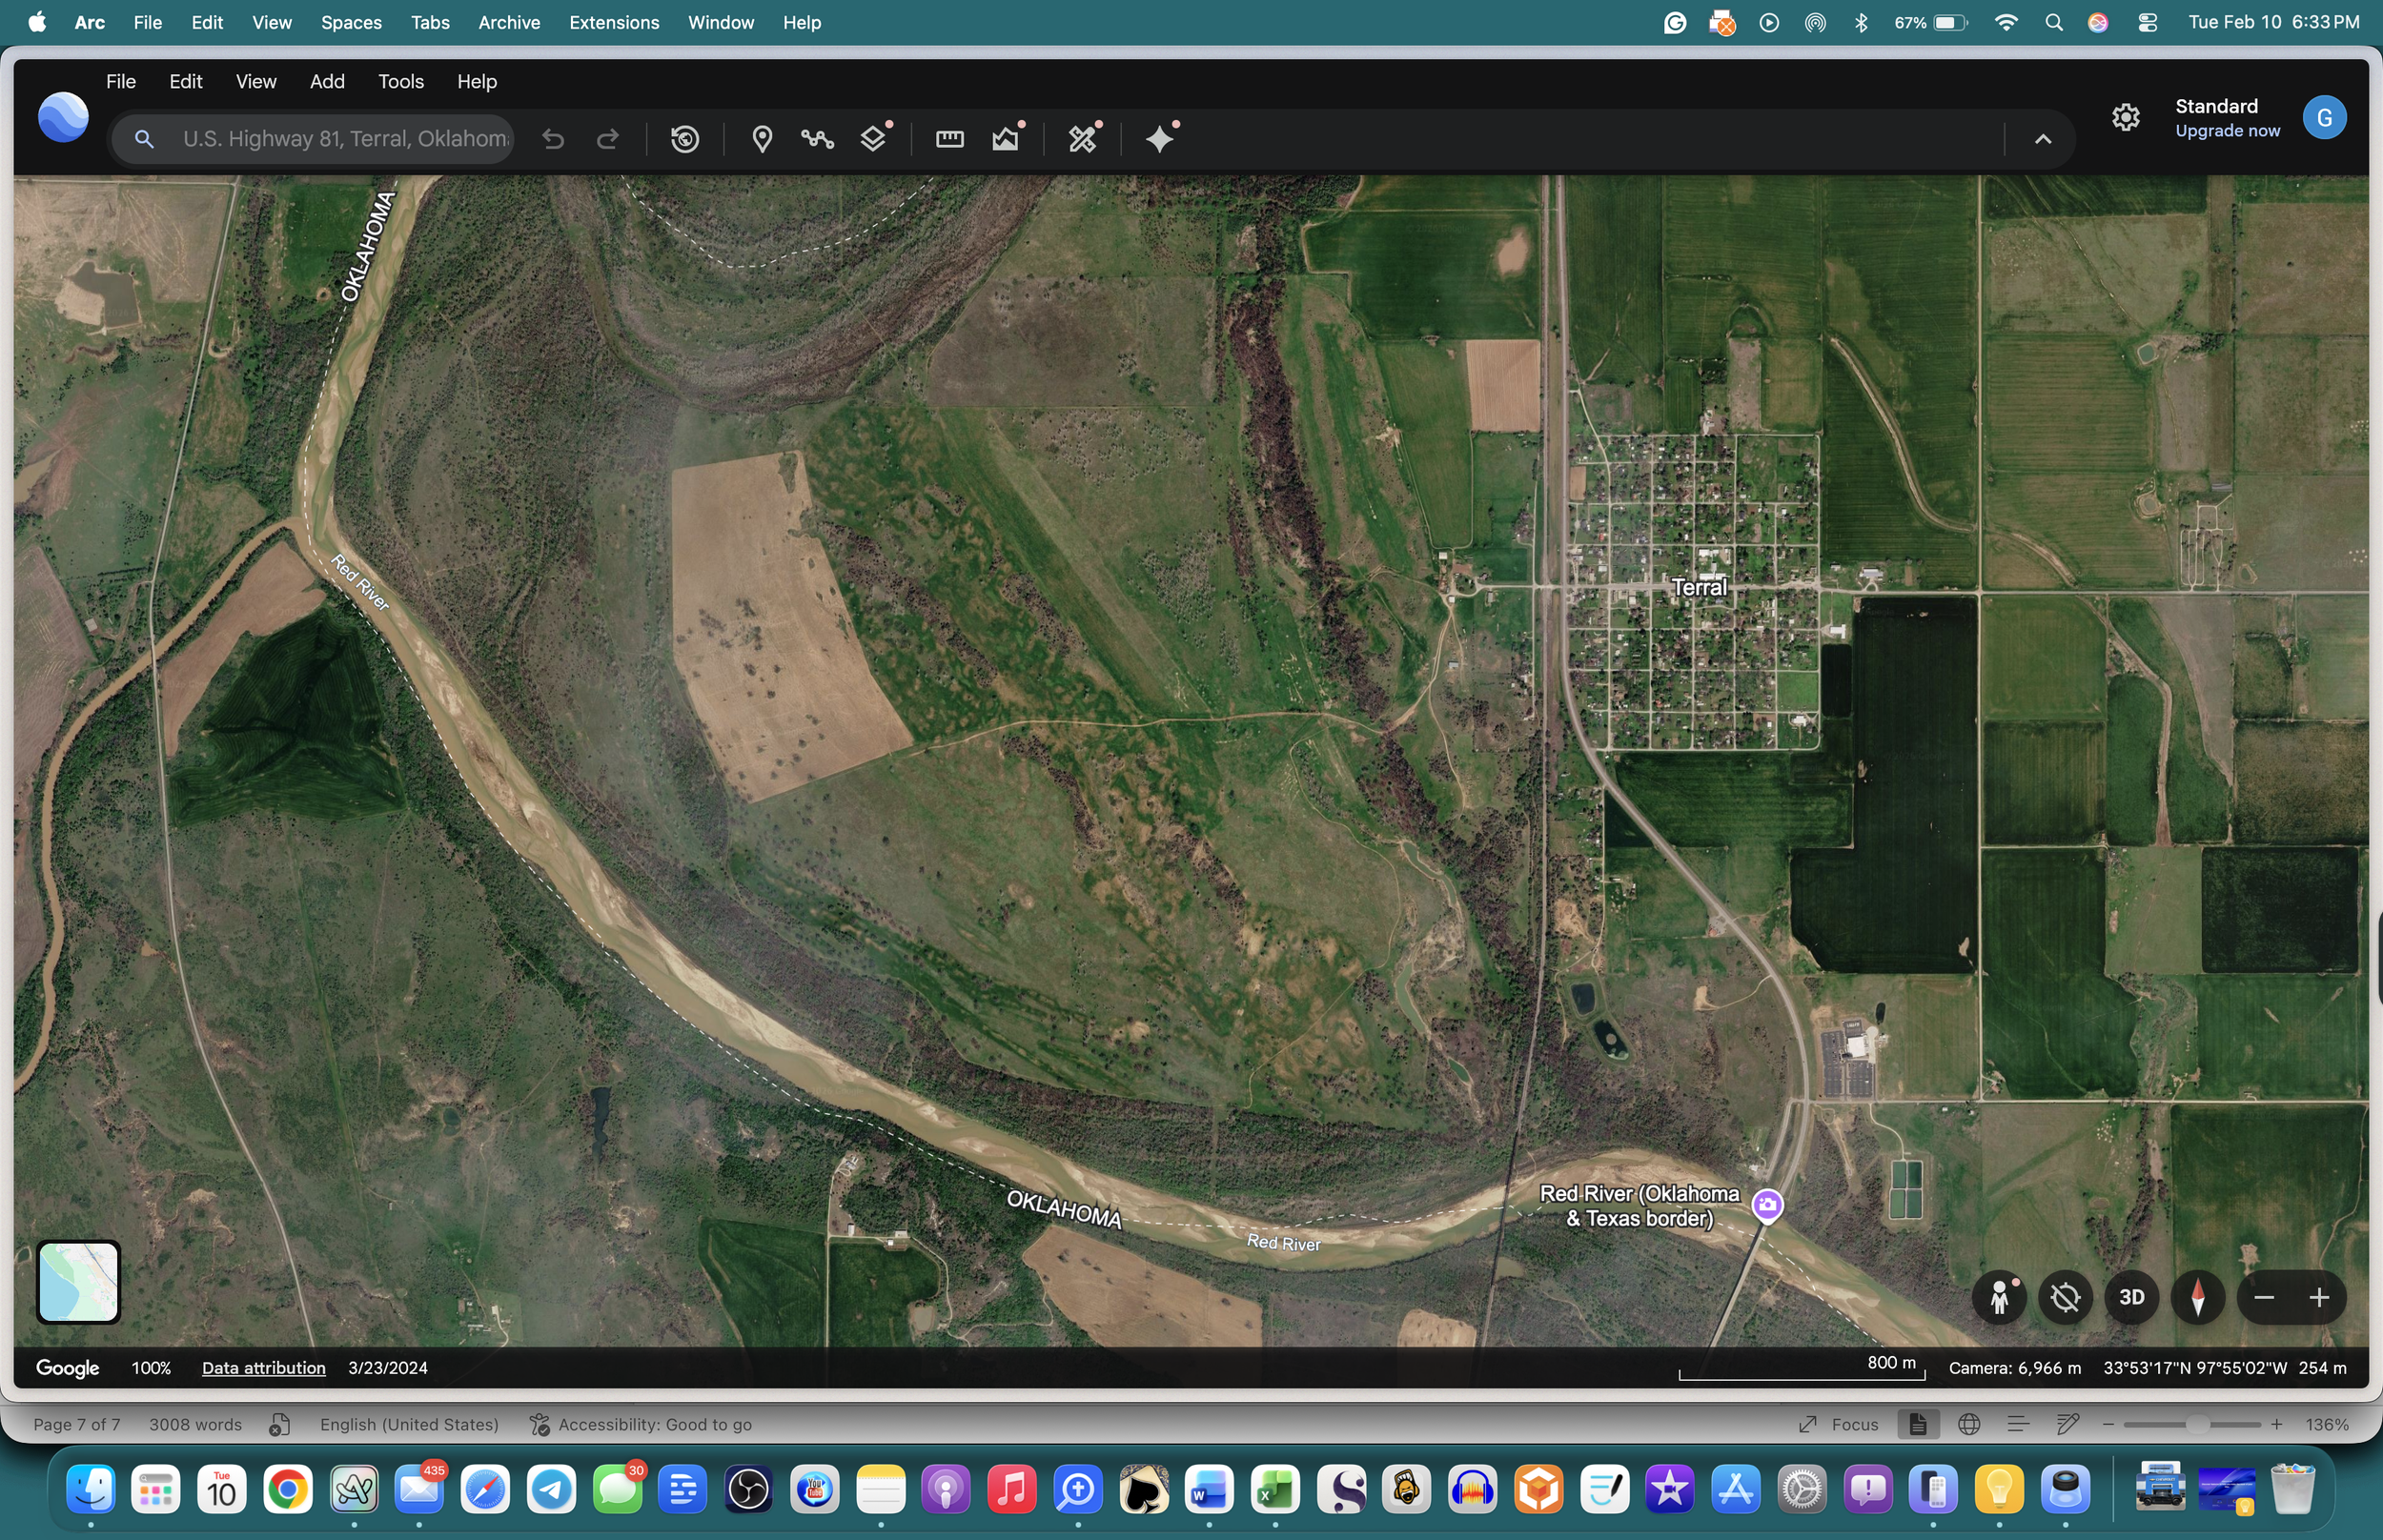Open the photos tool
The width and height of the screenshot is (2383, 1540).
pyautogui.click(x=1005, y=139)
